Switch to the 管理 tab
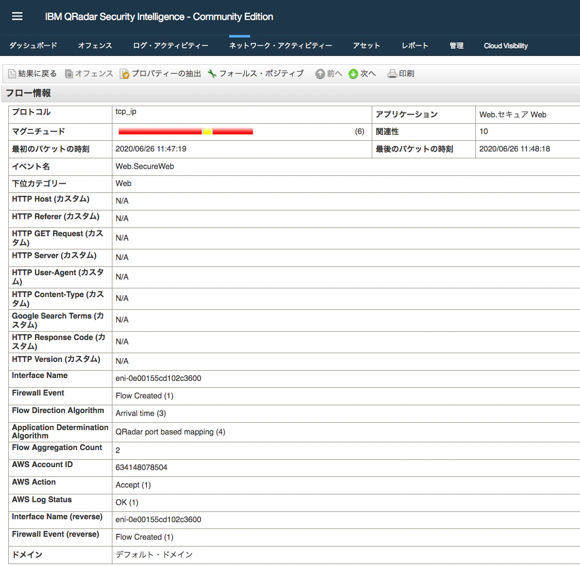 pos(456,45)
